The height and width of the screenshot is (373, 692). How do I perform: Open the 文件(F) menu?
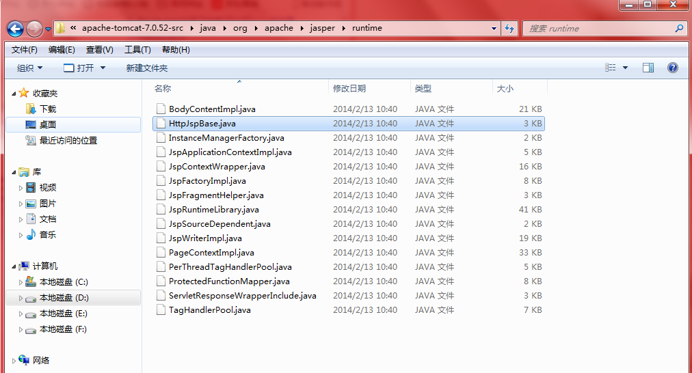pos(24,50)
